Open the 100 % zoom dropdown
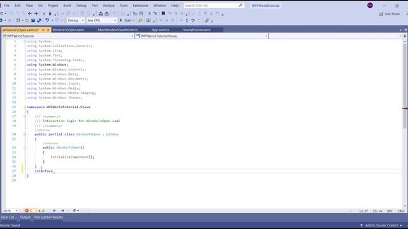Screen dimensions: 408x229 pos(10,211)
